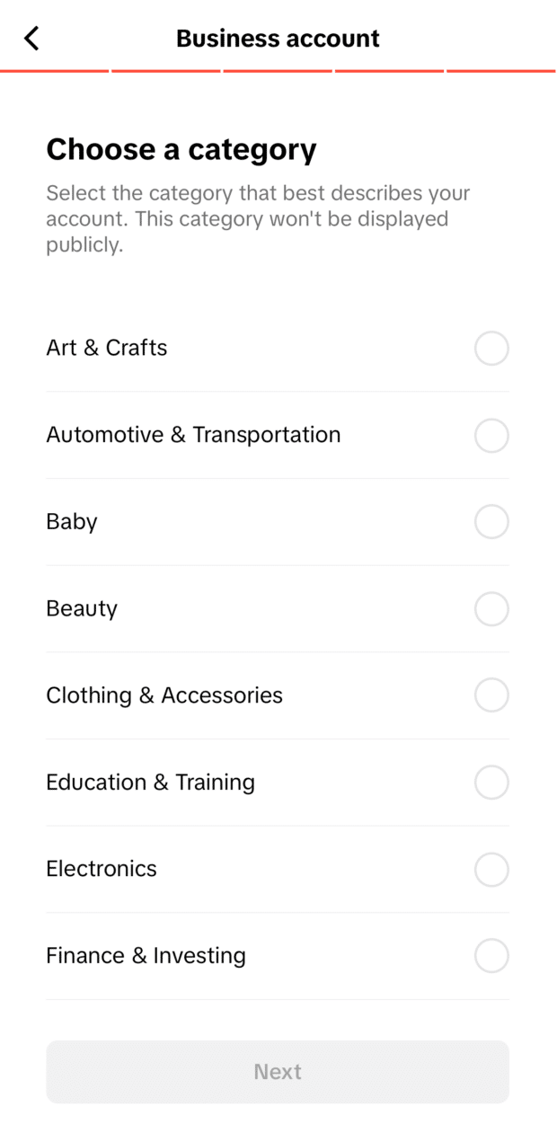Click the Choose a category heading
Image resolution: width=557 pixels, height=1124 pixels.
(x=181, y=149)
